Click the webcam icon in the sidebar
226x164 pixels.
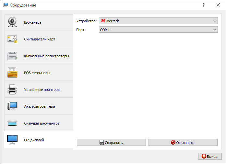tap(12, 22)
